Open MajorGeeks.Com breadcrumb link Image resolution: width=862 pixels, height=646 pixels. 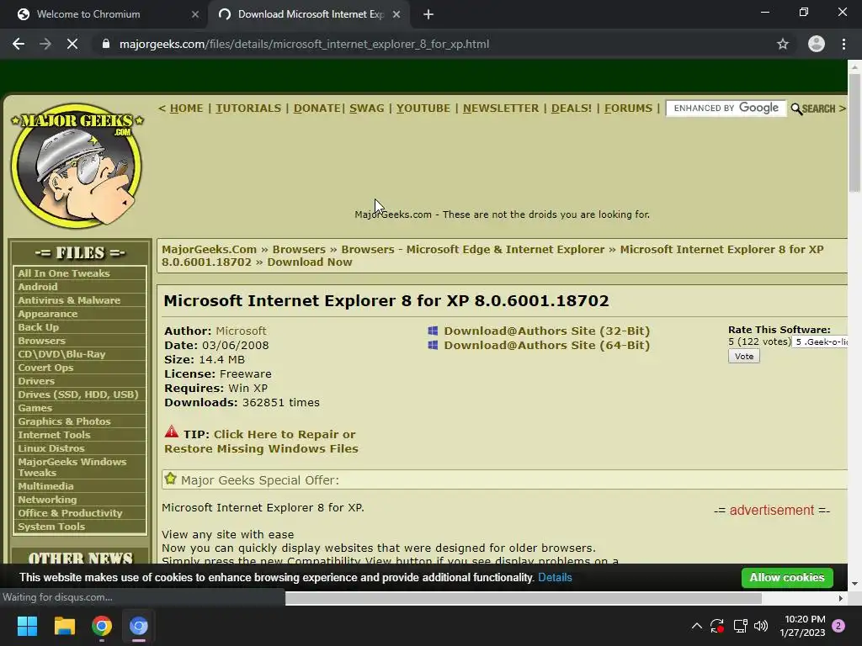point(210,249)
